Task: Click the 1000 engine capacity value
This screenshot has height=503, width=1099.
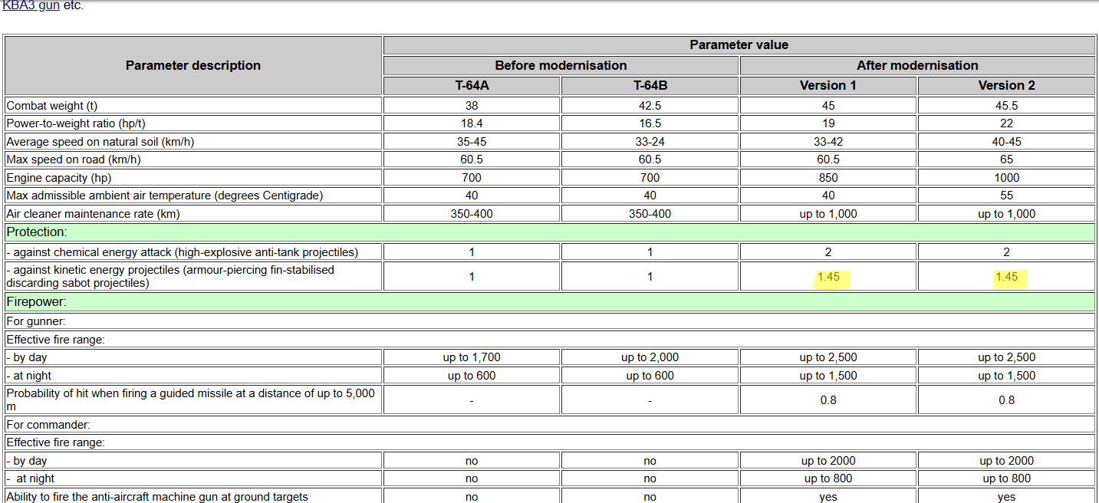Action: point(1006,178)
